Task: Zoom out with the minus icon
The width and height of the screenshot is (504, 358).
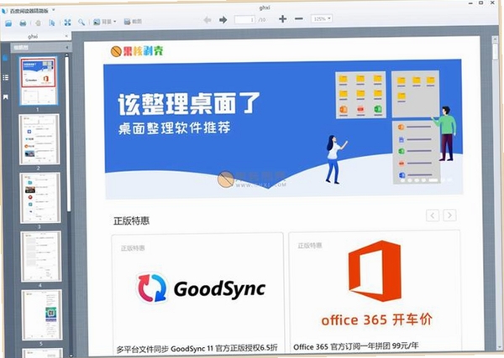Action: click(299, 18)
